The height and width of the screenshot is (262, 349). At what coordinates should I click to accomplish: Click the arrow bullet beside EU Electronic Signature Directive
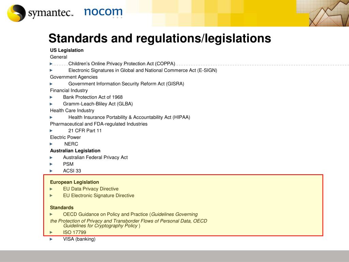pos(51,196)
